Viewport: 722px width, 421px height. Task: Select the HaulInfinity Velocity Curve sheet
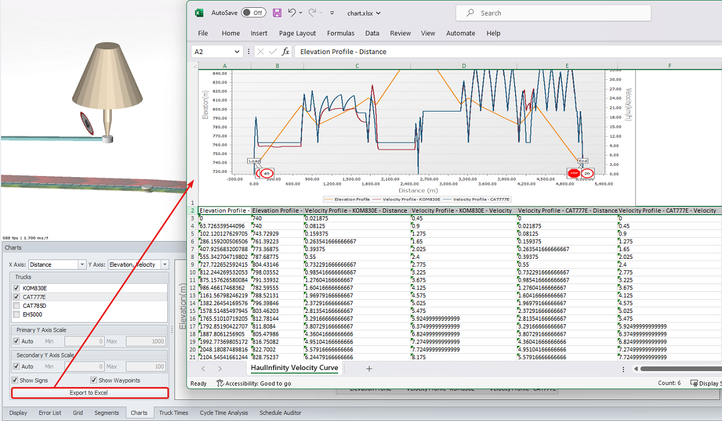click(x=294, y=368)
